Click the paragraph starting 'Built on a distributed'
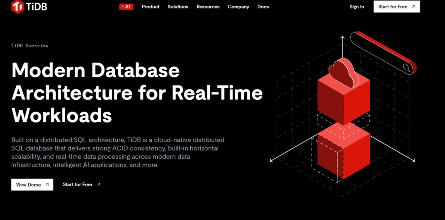The height and width of the screenshot is (220, 445). 118,153
